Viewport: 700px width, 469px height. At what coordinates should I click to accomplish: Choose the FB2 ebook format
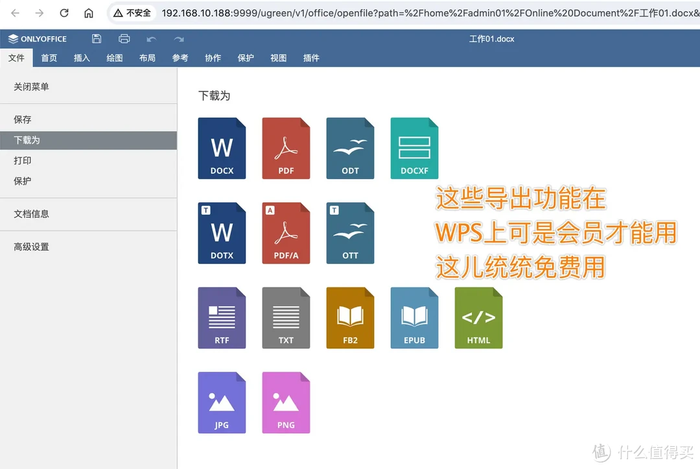click(350, 317)
